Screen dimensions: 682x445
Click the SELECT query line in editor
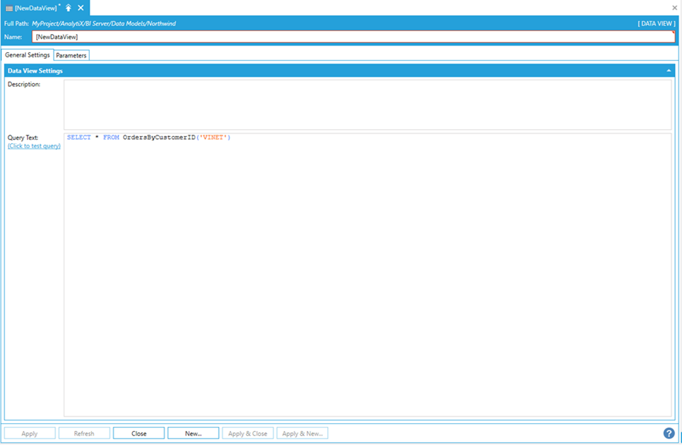pyautogui.click(x=149, y=137)
